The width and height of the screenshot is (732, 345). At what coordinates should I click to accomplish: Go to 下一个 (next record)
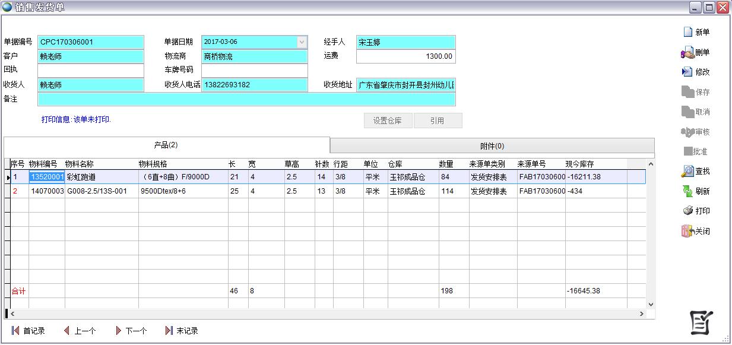(x=118, y=331)
